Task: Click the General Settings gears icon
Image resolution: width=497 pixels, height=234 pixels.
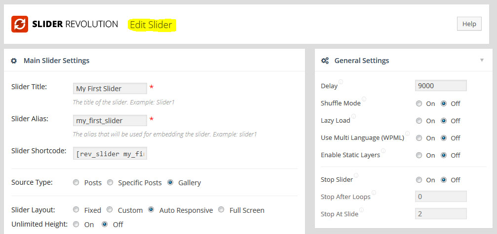Action: (x=325, y=61)
